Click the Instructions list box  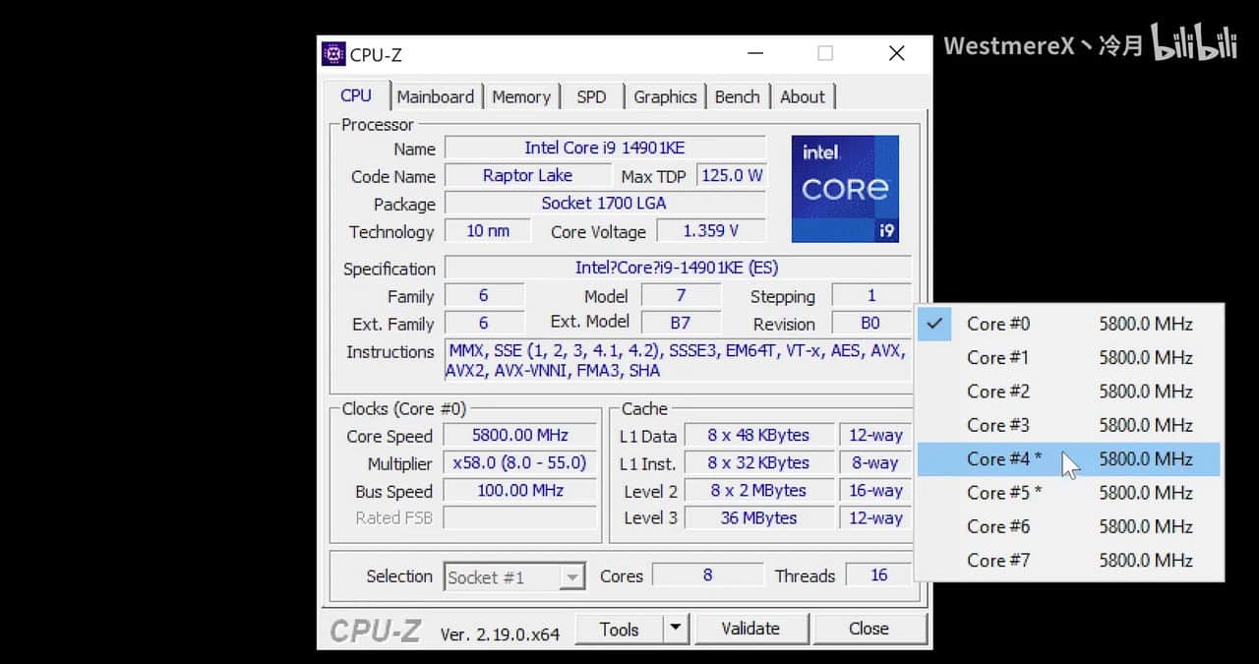point(678,360)
